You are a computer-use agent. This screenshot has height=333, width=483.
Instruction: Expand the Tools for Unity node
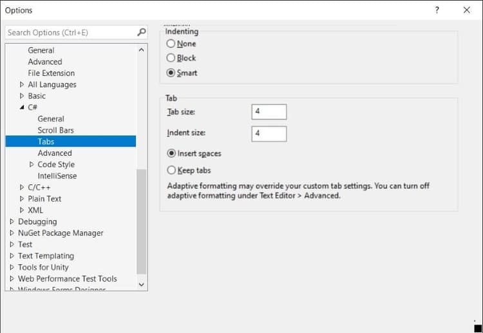12,267
